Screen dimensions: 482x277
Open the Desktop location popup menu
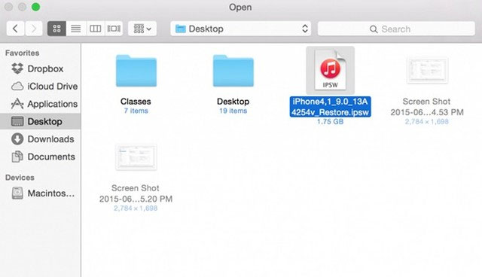pyautogui.click(x=241, y=29)
